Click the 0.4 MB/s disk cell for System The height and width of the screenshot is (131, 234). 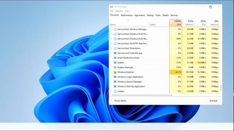[201, 63]
